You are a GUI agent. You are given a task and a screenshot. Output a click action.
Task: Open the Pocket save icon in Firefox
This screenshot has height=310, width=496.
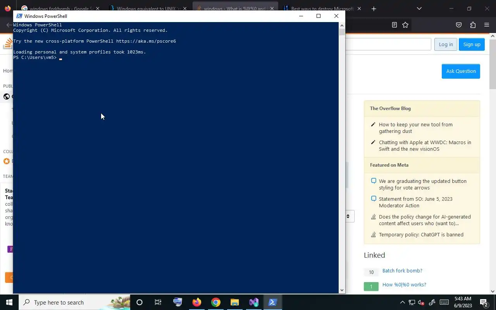click(x=459, y=25)
